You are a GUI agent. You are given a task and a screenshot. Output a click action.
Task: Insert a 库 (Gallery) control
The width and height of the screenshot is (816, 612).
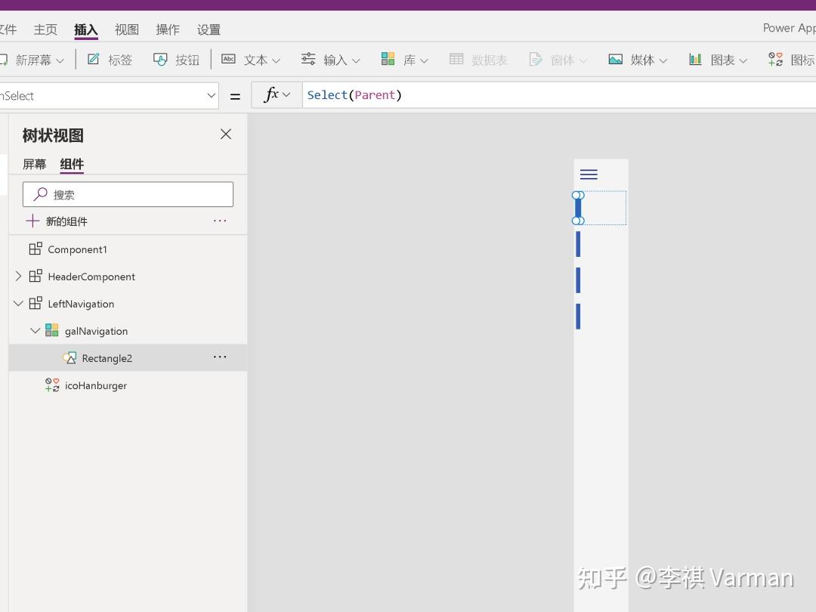pyautogui.click(x=408, y=59)
